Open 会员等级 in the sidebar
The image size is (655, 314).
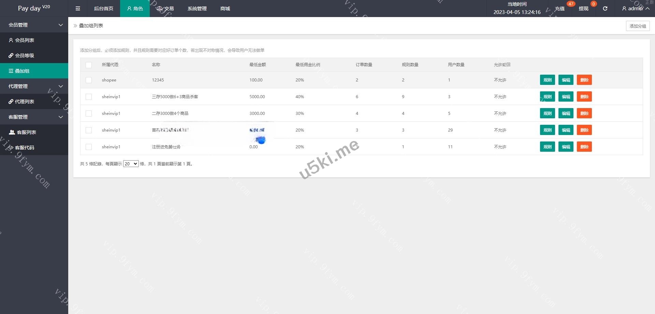25,56
